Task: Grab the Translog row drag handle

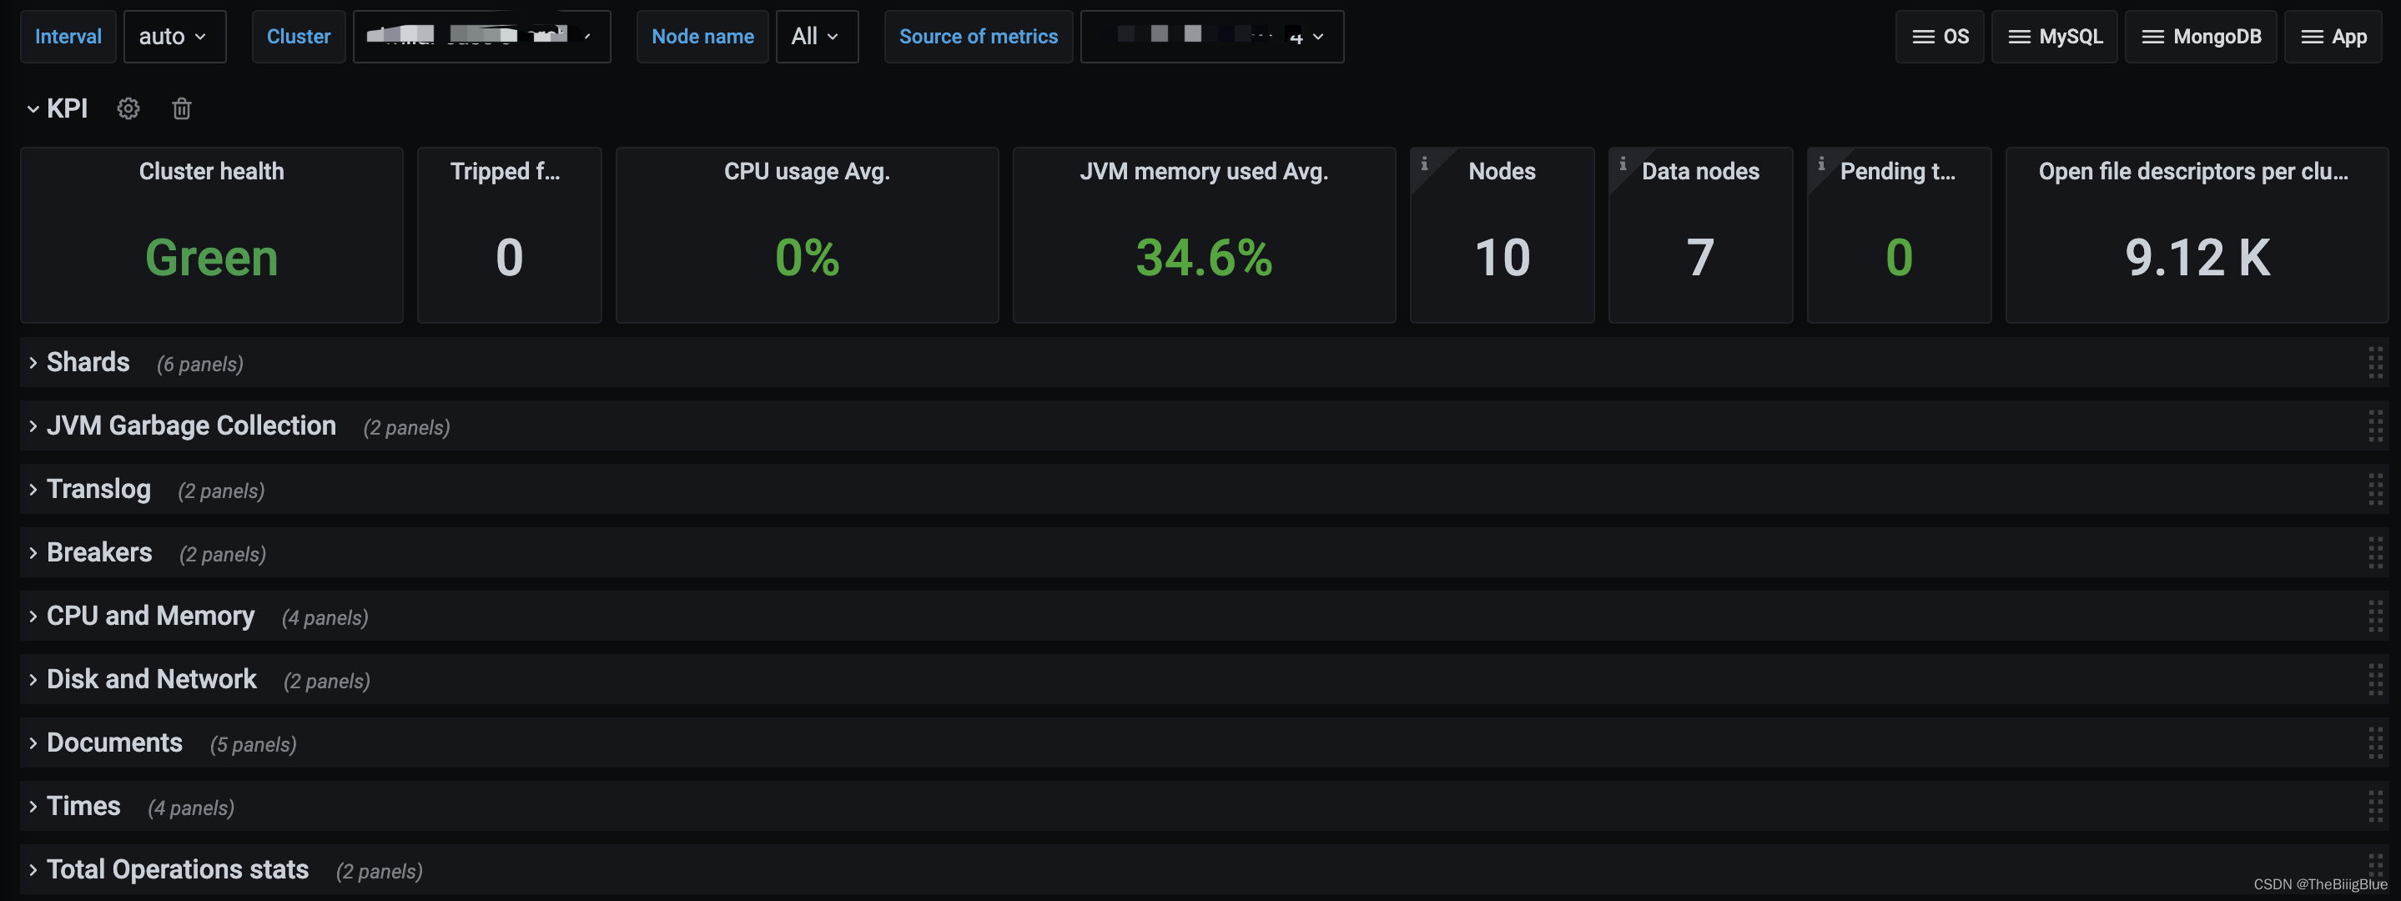Action: click(2374, 489)
